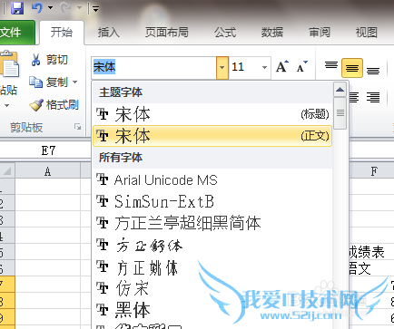Click the increase font size icon

tap(282, 67)
